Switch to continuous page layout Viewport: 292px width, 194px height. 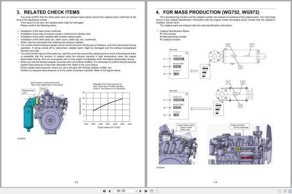(x=285, y=191)
